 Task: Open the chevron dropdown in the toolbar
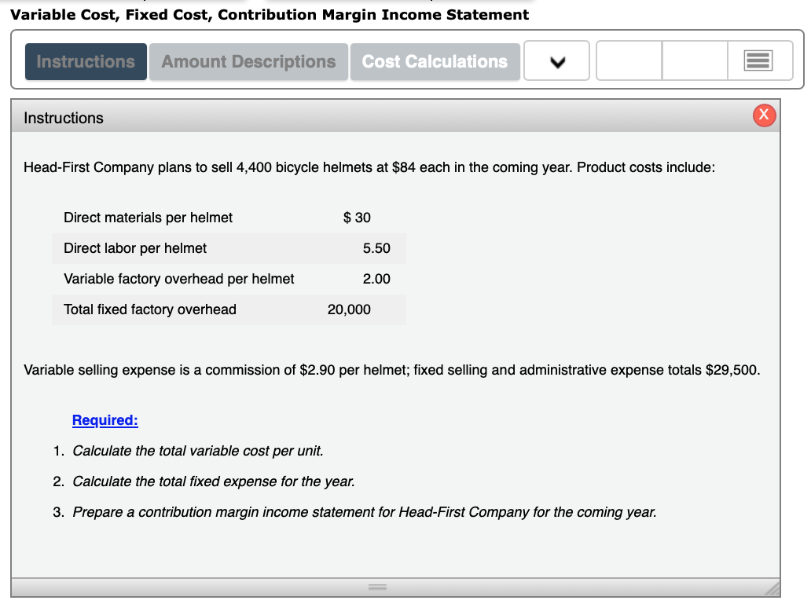556,60
